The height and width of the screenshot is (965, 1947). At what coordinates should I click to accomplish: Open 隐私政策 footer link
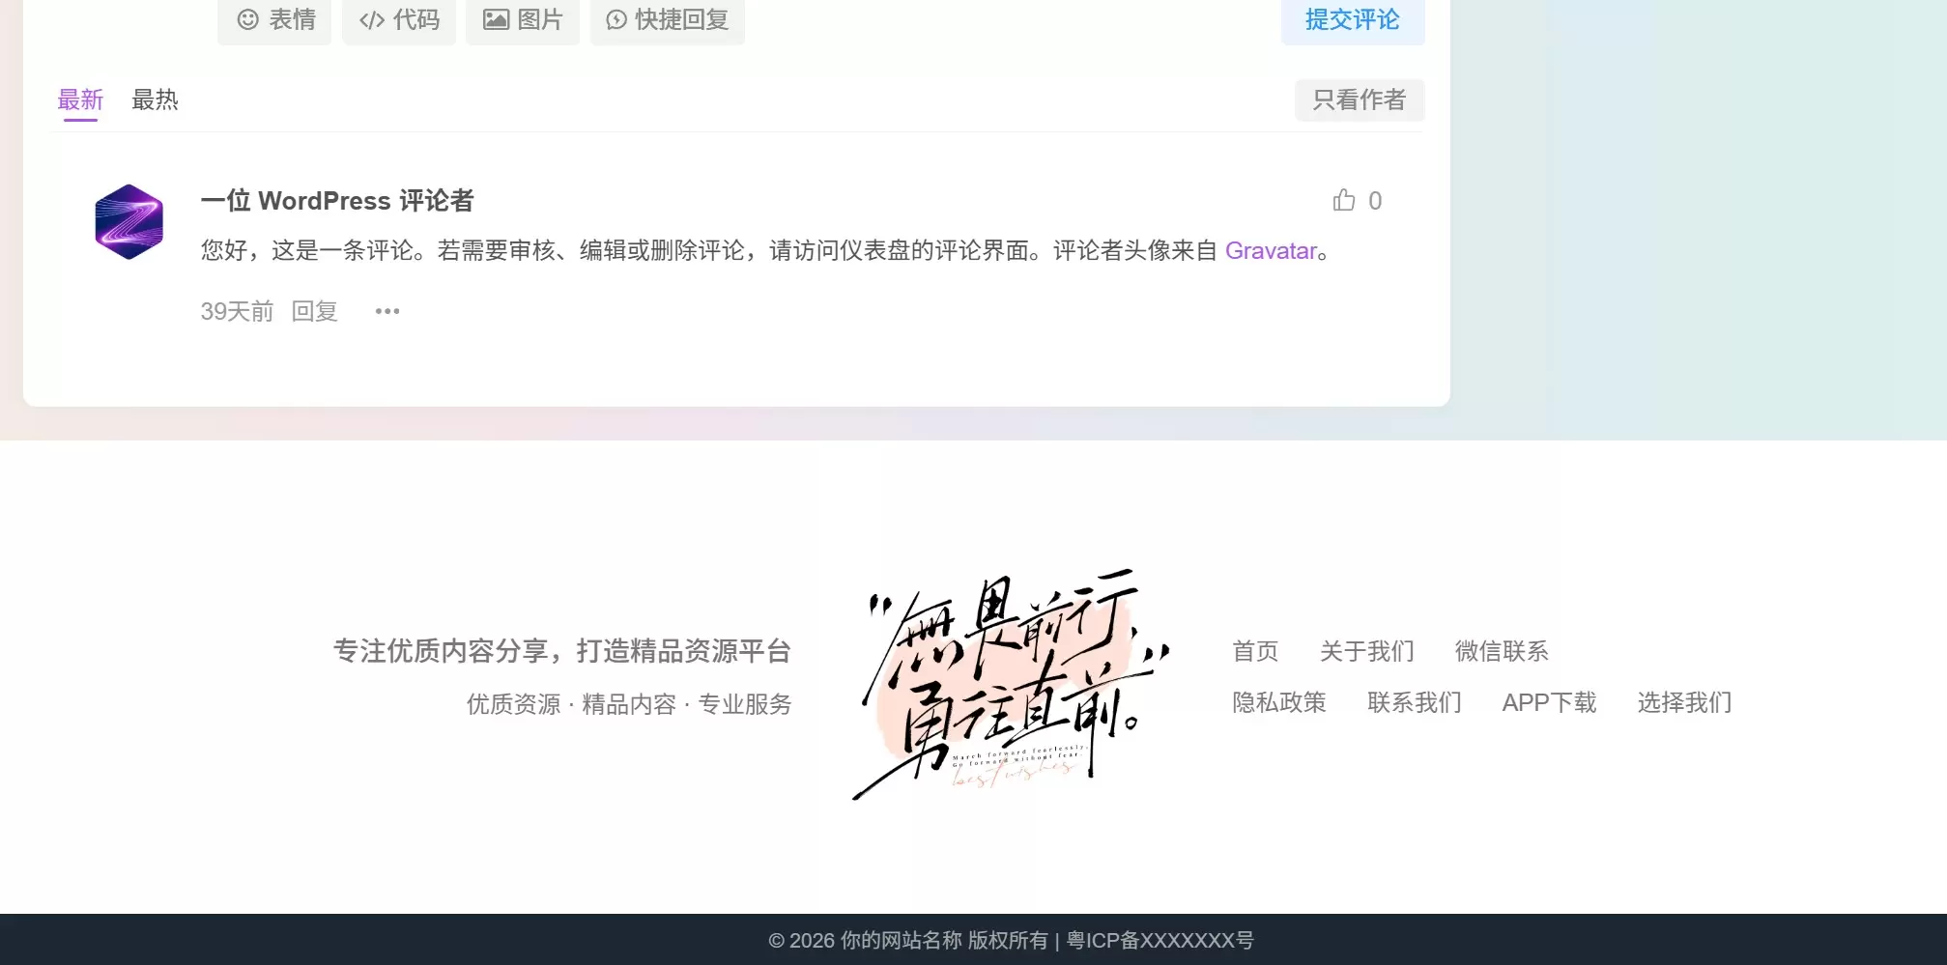(x=1279, y=702)
